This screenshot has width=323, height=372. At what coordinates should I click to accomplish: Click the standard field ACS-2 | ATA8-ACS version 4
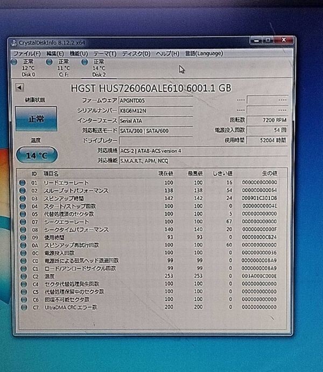click(x=203, y=151)
